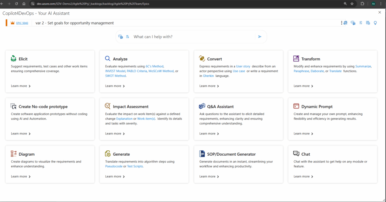
Task: Open the sliders settings icon in the toolbar
Action: [360, 23]
